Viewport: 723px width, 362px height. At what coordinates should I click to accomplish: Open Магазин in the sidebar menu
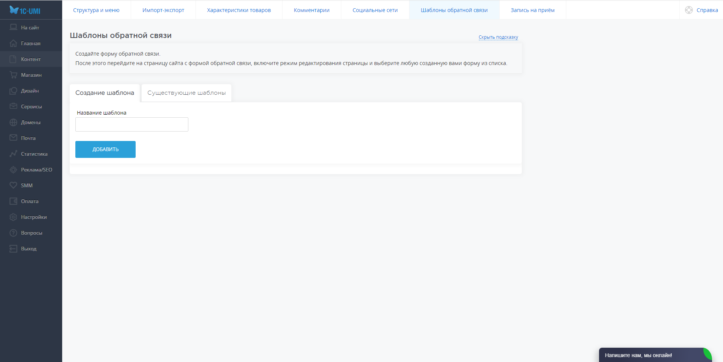coord(31,75)
